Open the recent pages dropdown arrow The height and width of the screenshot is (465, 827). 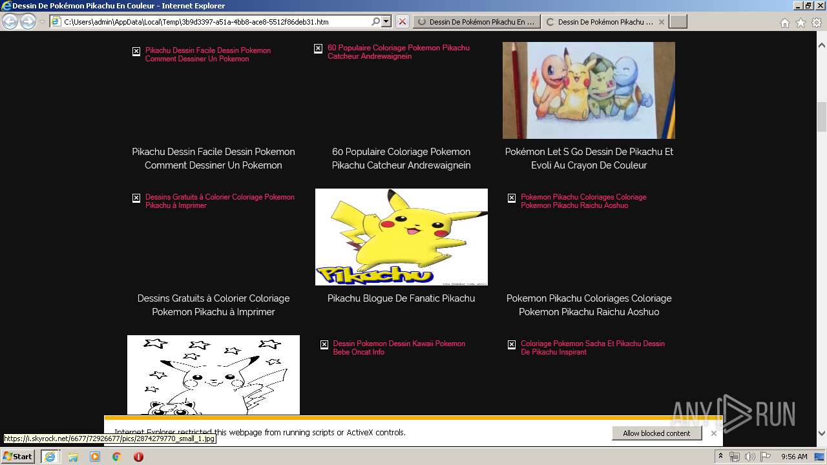(x=42, y=22)
